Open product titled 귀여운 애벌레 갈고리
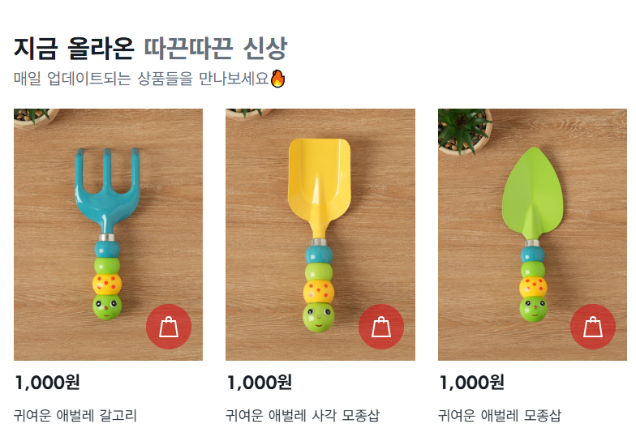Image resolution: width=636 pixels, height=441 pixels. click(x=75, y=415)
